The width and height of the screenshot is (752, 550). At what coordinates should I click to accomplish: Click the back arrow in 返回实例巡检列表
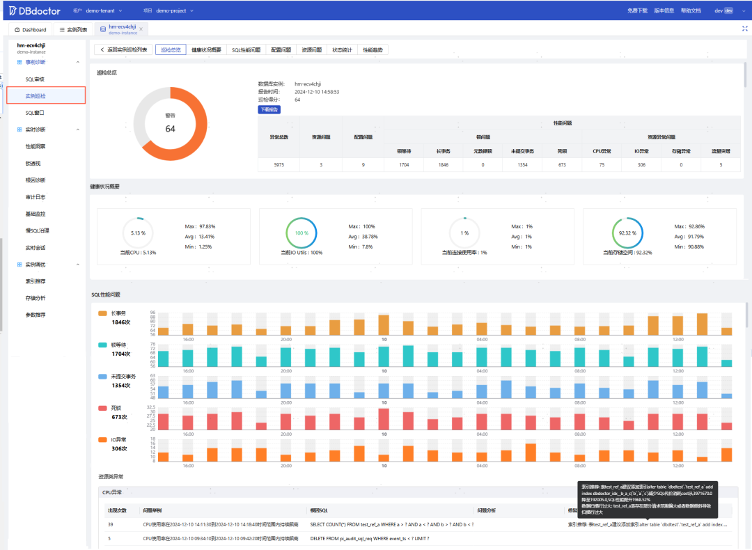102,49
